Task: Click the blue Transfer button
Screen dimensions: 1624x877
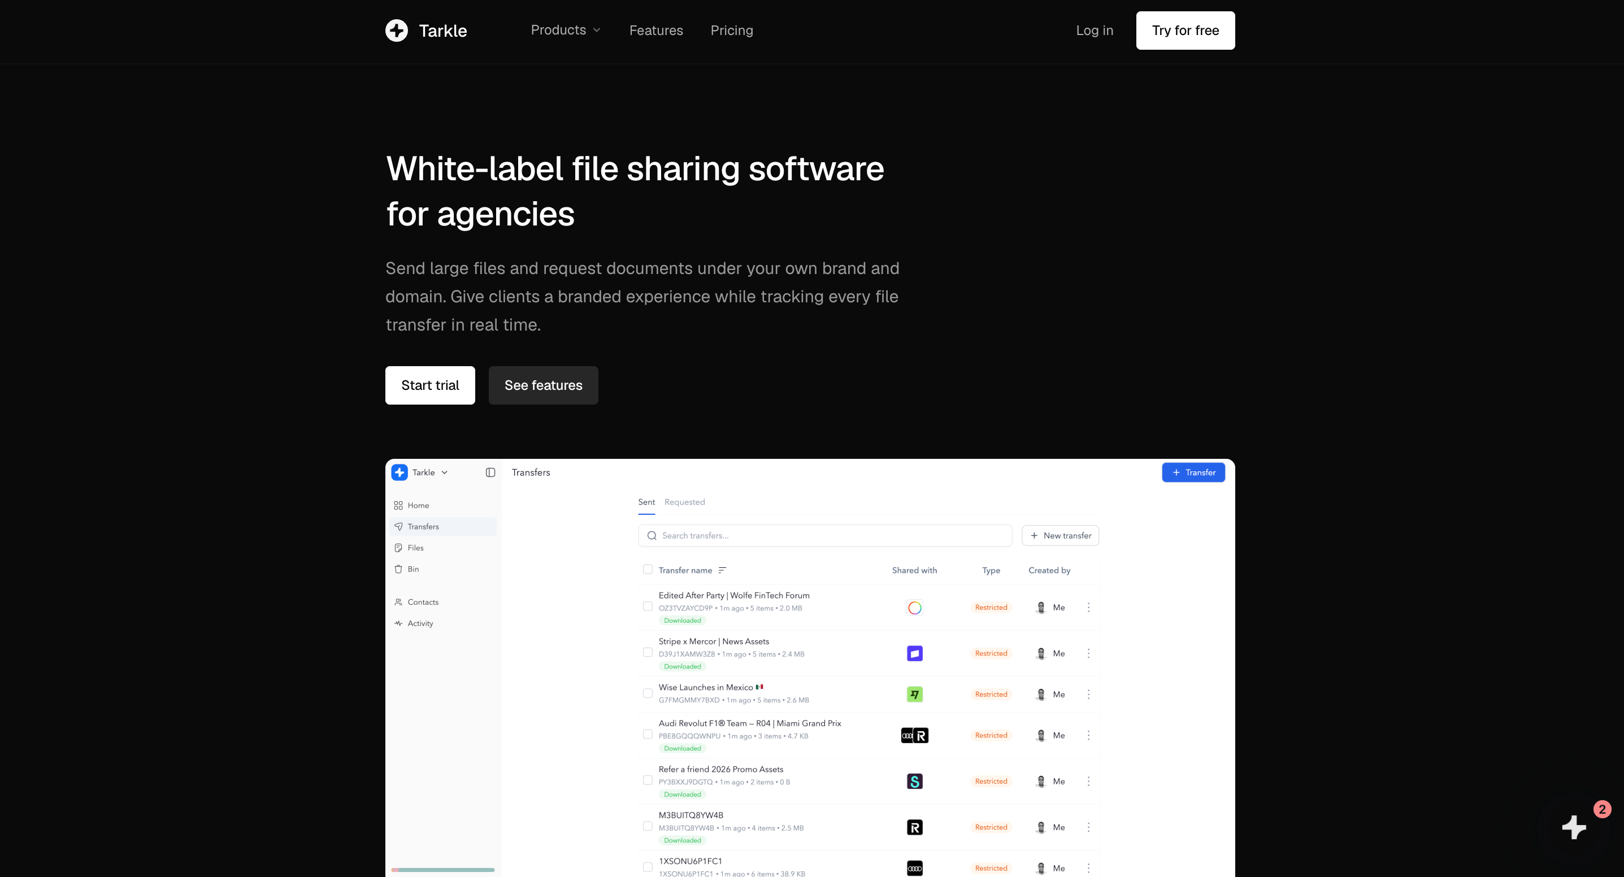Action: click(x=1193, y=472)
